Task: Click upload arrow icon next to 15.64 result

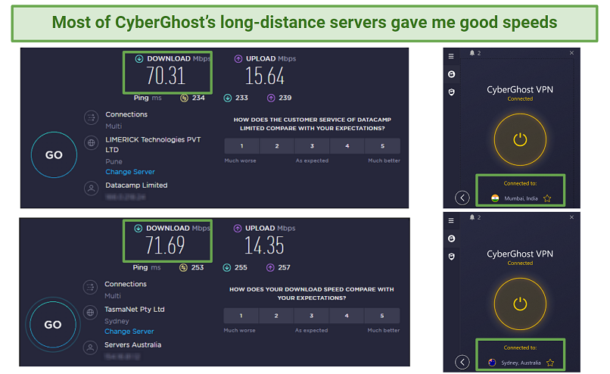Action: click(238, 59)
